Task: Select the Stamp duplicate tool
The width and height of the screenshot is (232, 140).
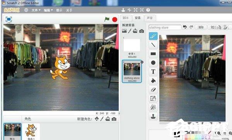Action: pos(153,116)
